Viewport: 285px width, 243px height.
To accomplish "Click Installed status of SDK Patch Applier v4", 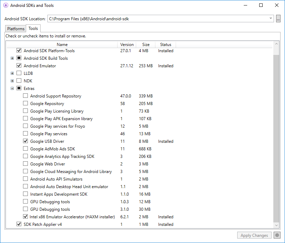I will (x=166, y=224).
